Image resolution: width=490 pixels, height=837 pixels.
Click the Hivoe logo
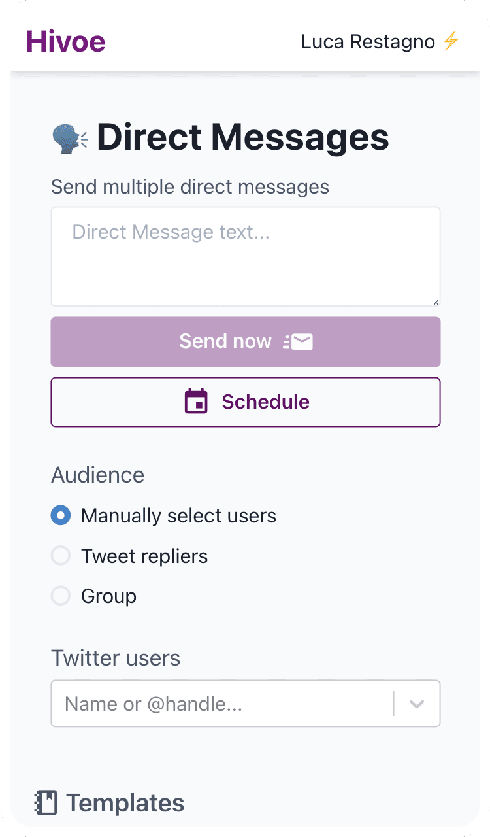coord(66,42)
